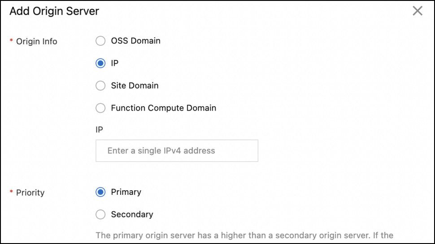Close the Add Origin Server dialog
The image size is (435, 244).
(418, 11)
